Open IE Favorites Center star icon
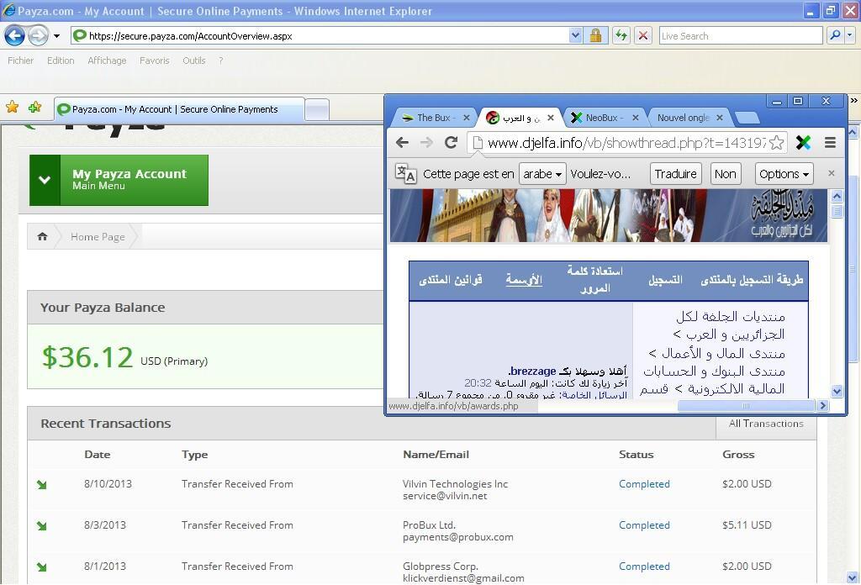 (12, 107)
